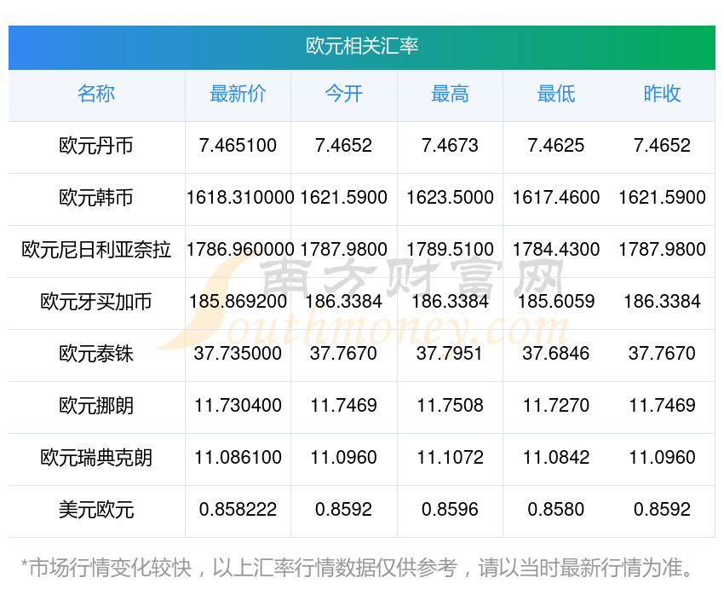The image size is (724, 595).
Task: Select the 11.0842 low value
Action: coord(556,458)
